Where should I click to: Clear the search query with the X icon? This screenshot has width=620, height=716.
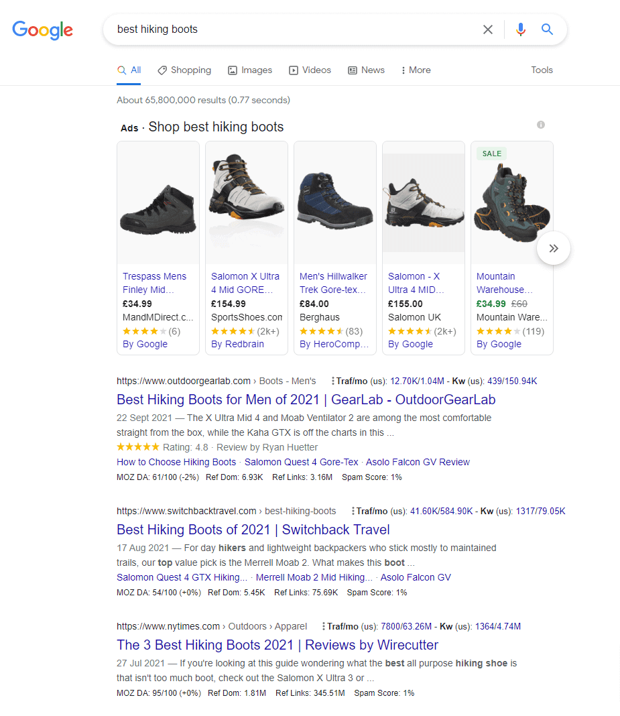(x=487, y=29)
